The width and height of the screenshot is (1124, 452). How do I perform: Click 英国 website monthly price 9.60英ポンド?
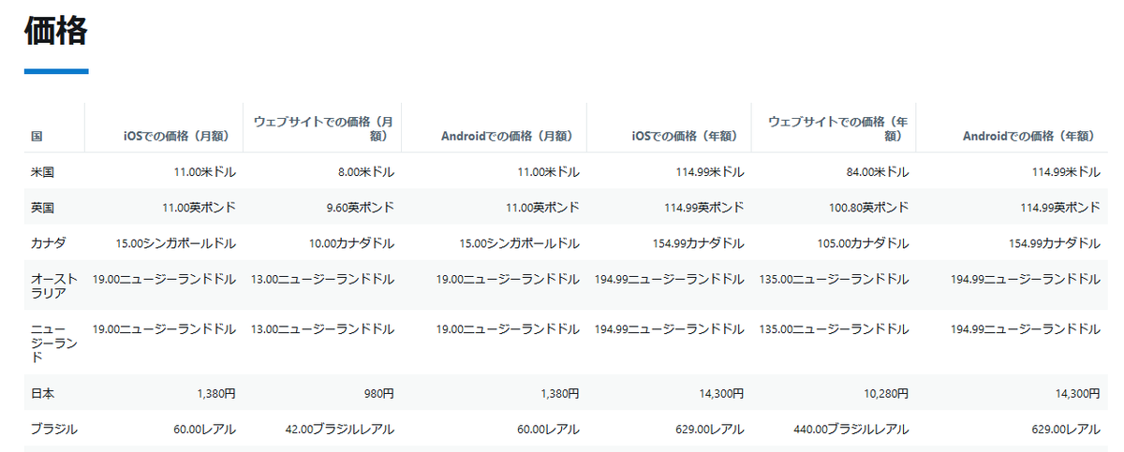click(x=361, y=208)
